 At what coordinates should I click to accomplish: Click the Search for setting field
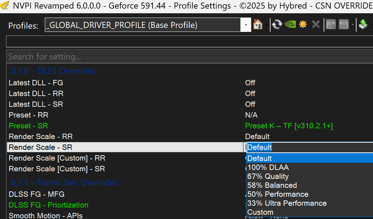(190, 57)
